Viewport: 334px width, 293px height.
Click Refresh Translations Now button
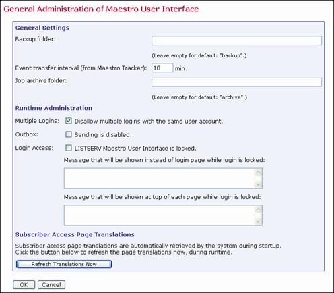pyautogui.click(x=64, y=264)
